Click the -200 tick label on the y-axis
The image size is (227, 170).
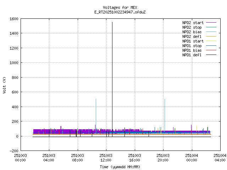pyautogui.click(x=13, y=151)
